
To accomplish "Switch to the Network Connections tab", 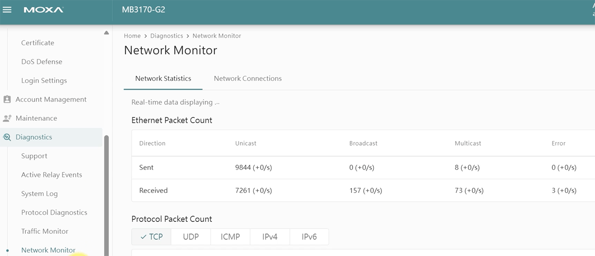I will tap(248, 78).
